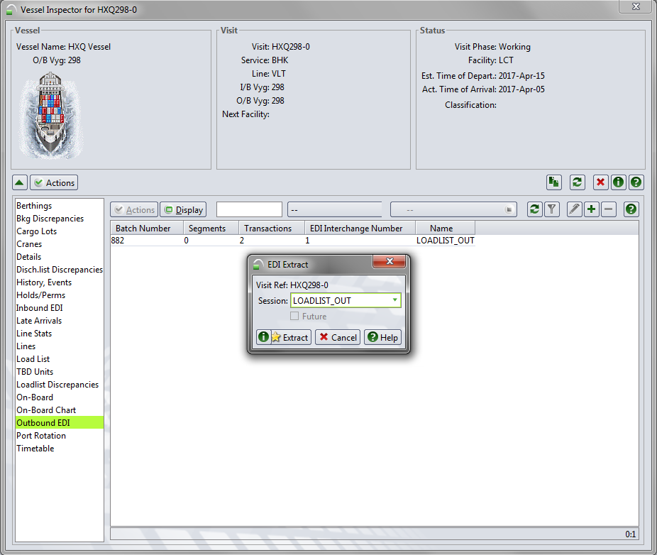Image resolution: width=657 pixels, height=555 pixels.
Task: Add a new entry with the green plus icon
Action: pos(591,209)
